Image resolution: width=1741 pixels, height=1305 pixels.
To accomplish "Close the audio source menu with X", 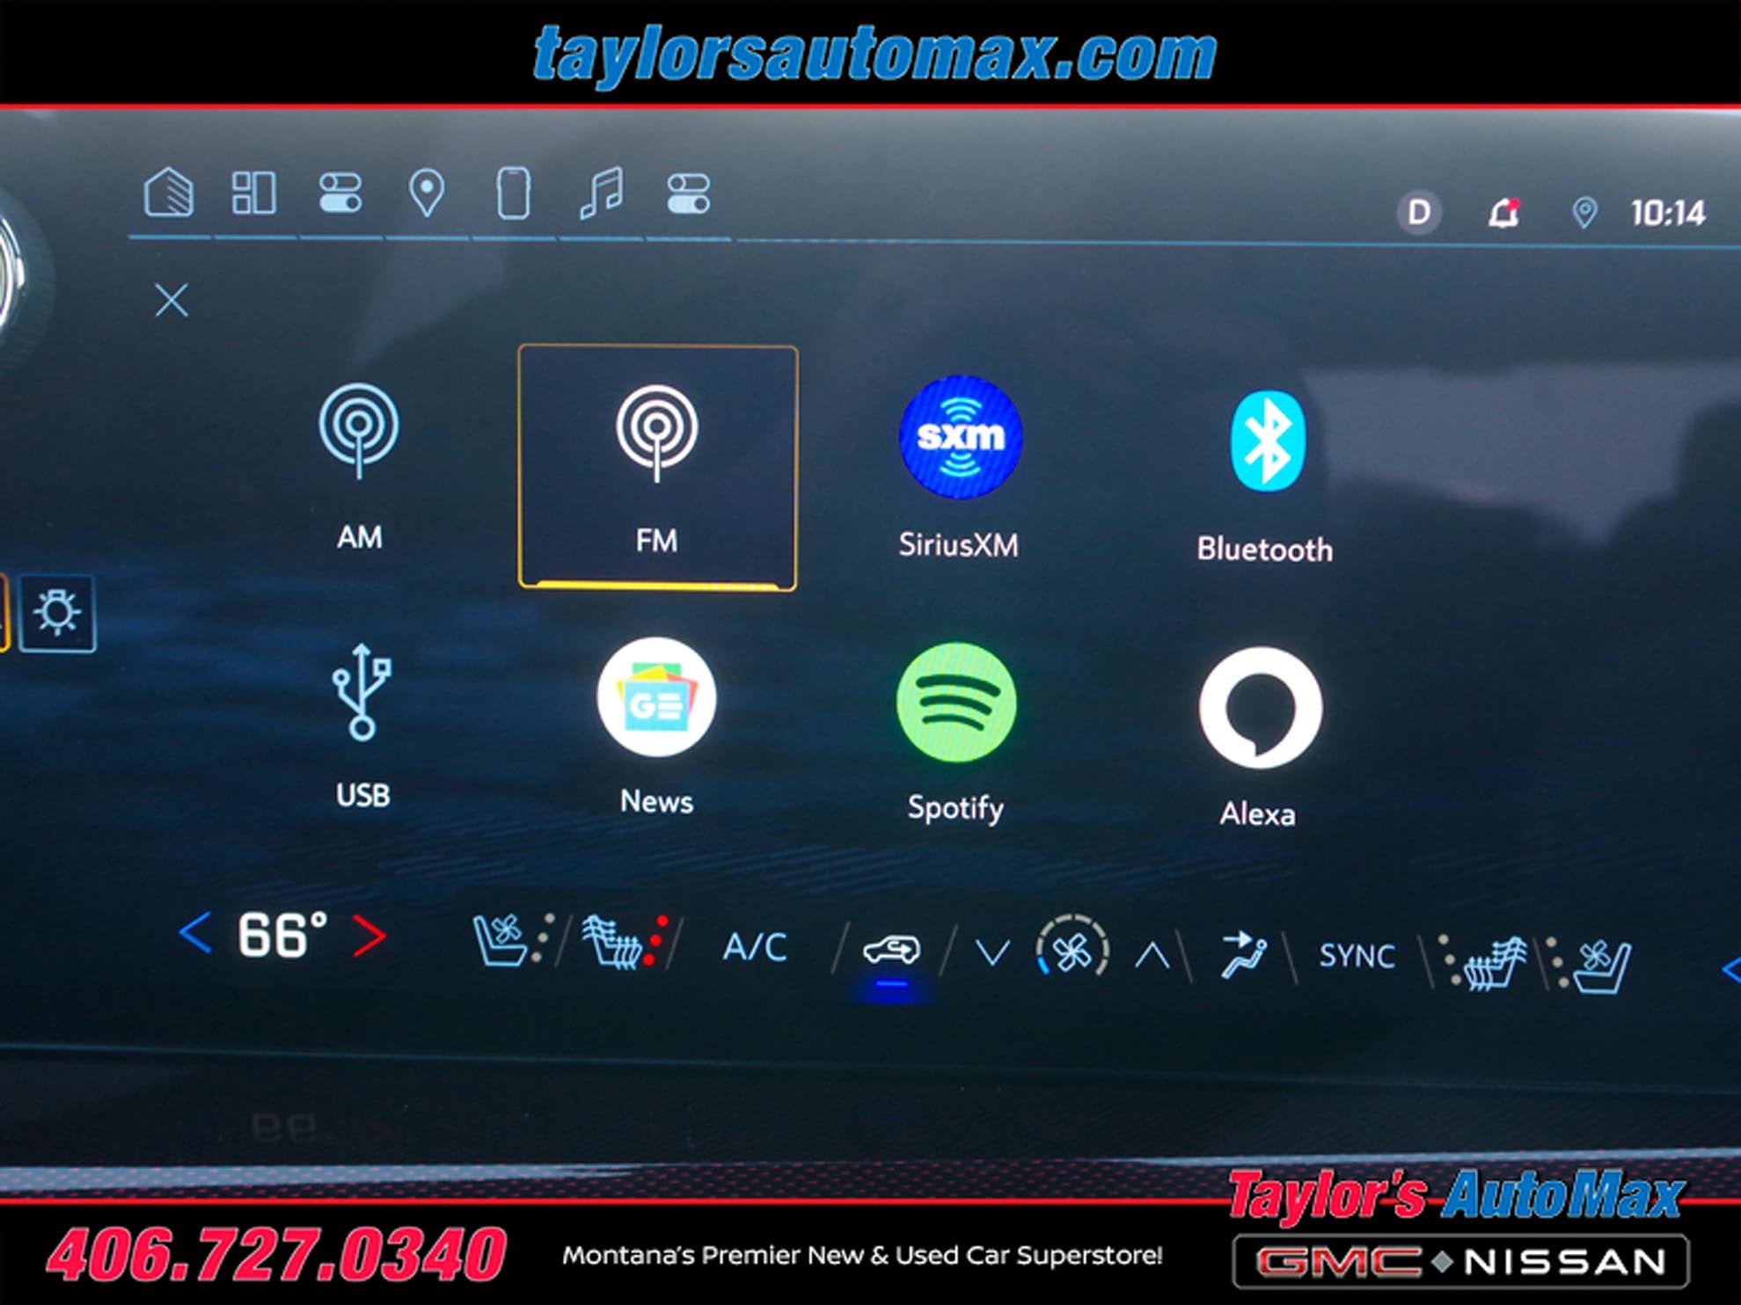I will pos(172,300).
